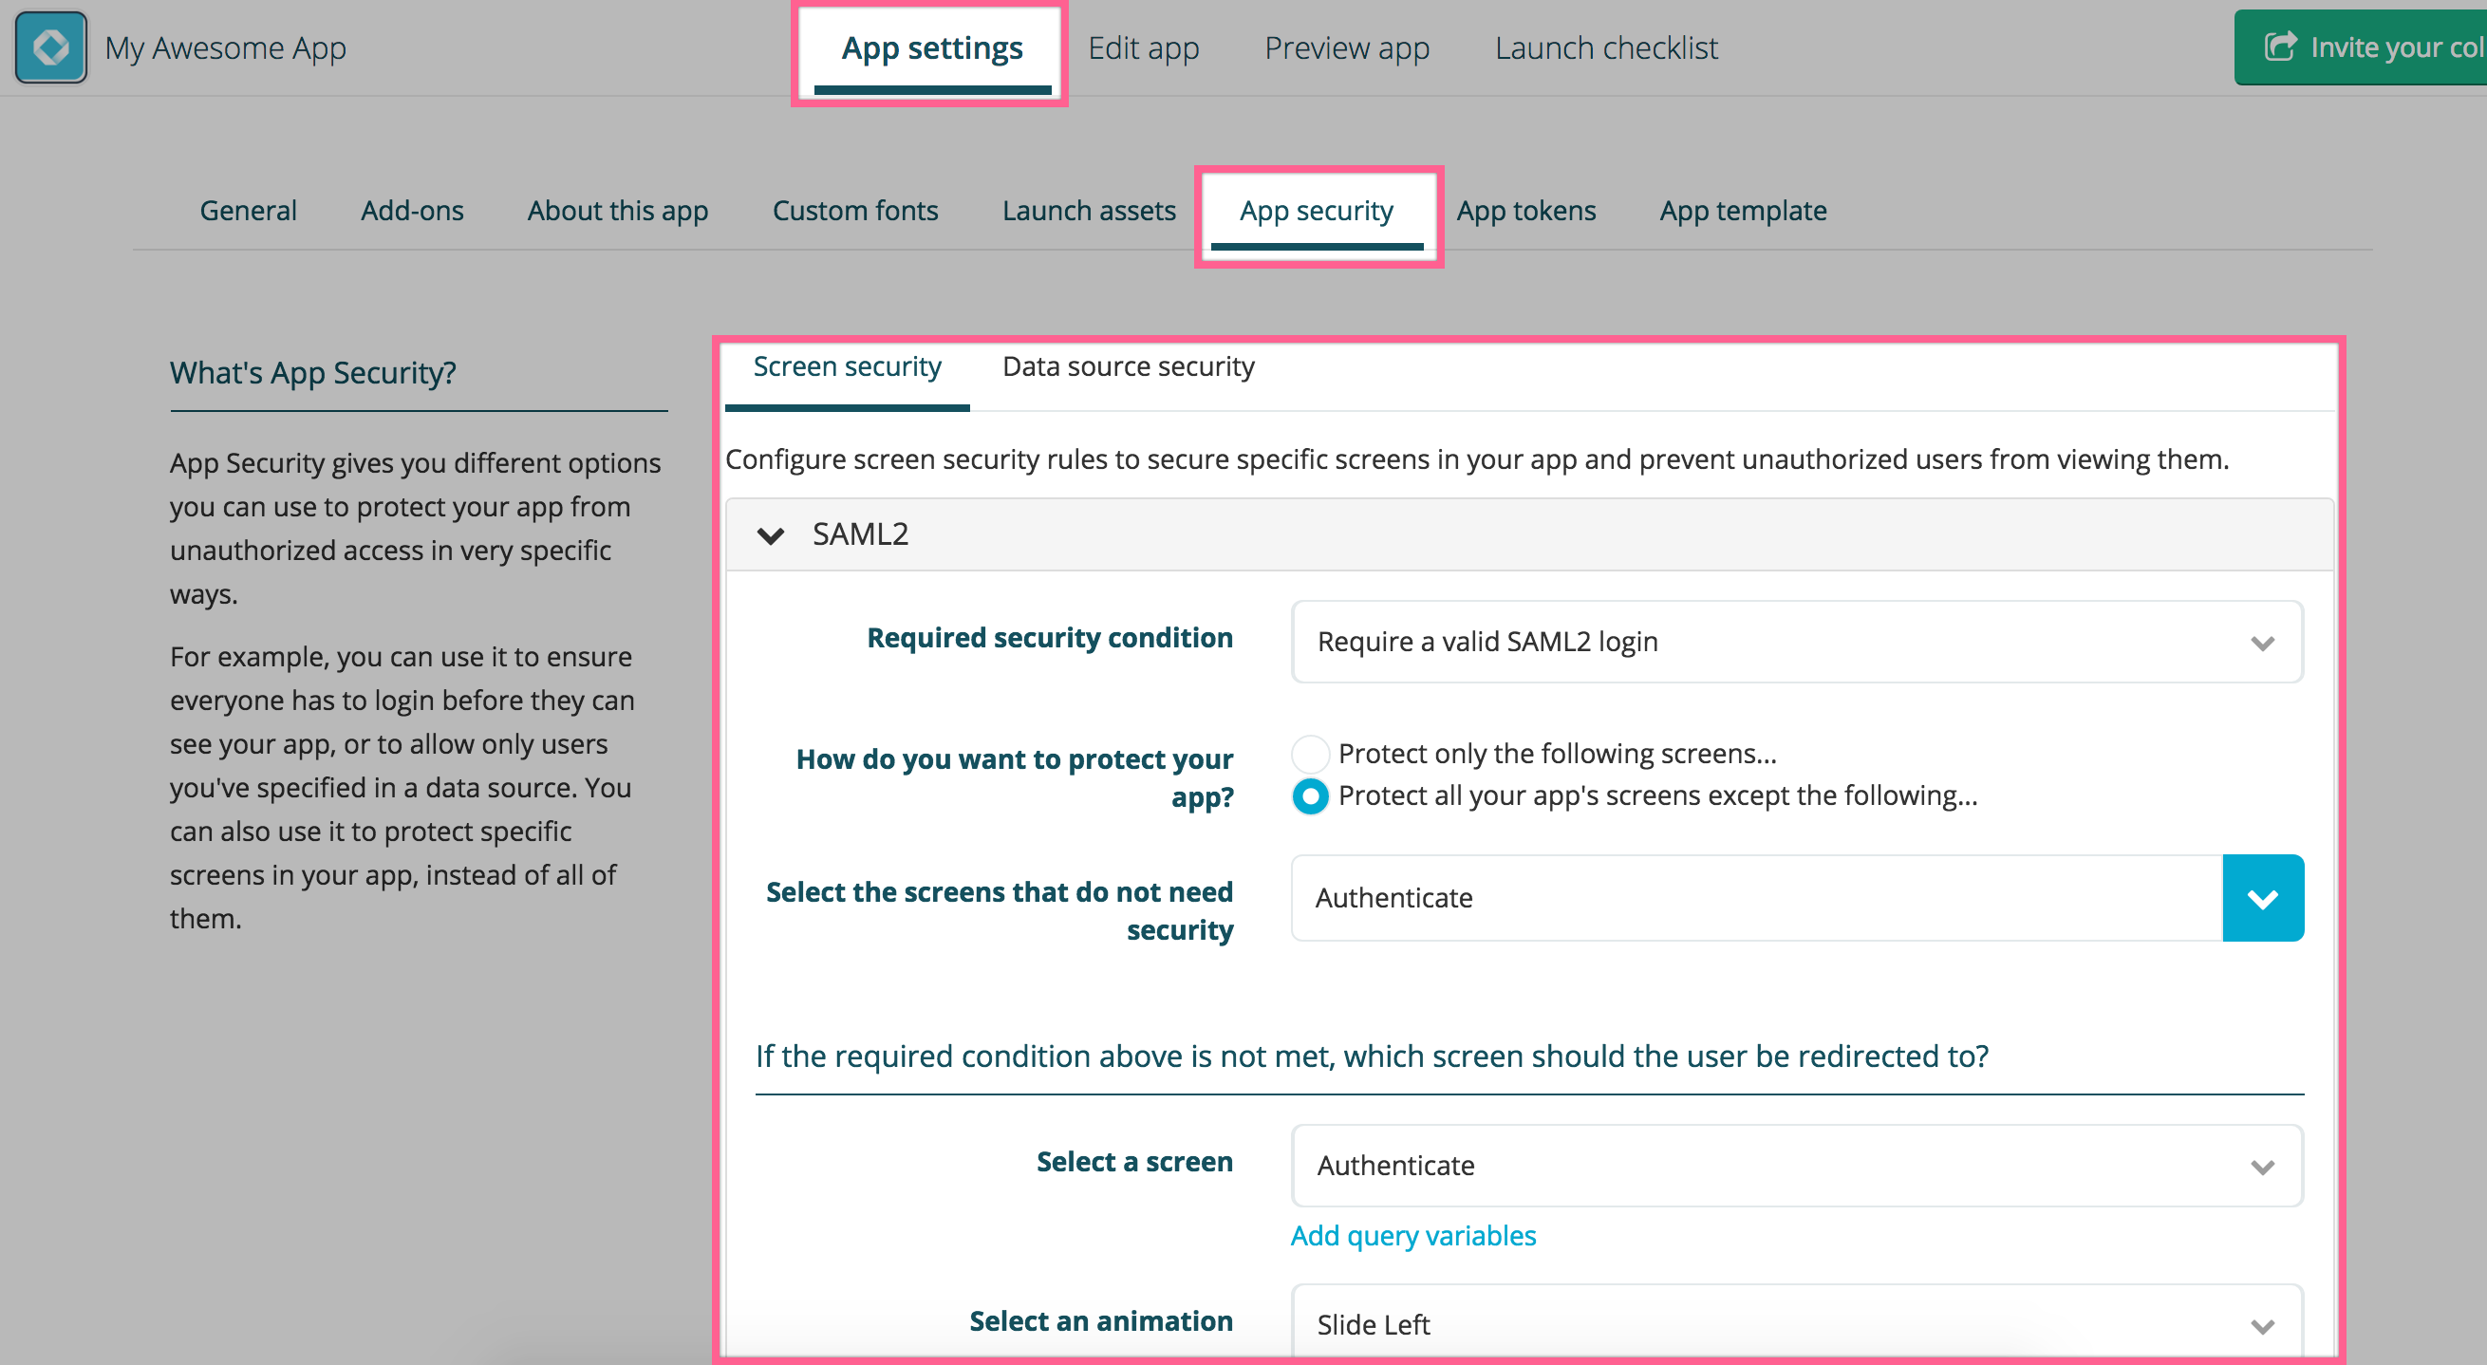
Task: Open Required security condition dropdown
Action: tap(1796, 642)
